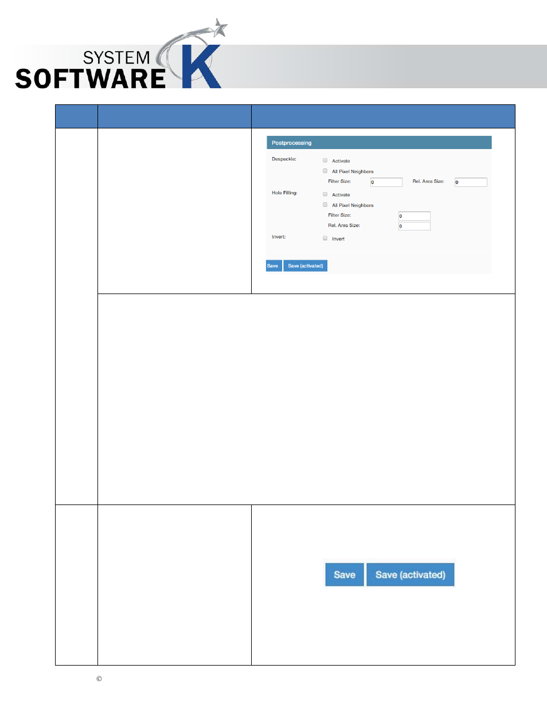Click the large Save button
This screenshot has width=547, height=708.
345,574
